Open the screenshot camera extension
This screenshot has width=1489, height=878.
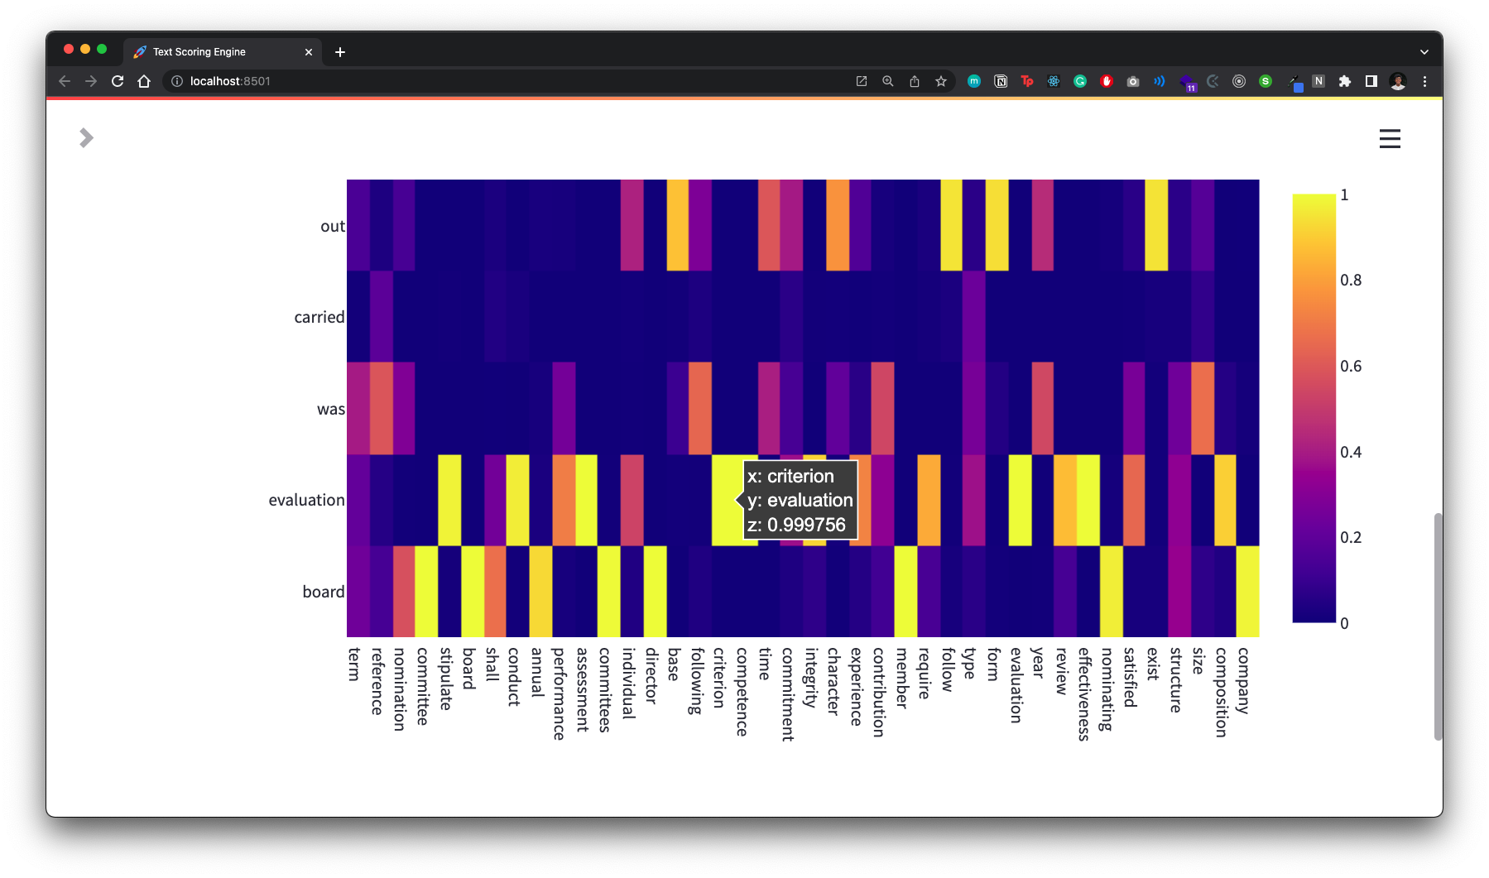point(1133,81)
